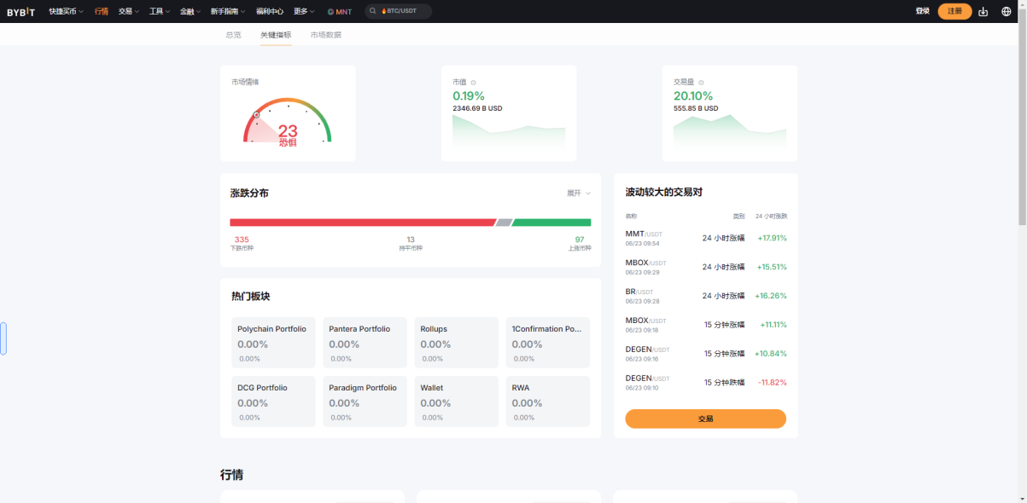Select the MBOX/USDT +11.11% row
The width and height of the screenshot is (1027, 503).
point(706,325)
